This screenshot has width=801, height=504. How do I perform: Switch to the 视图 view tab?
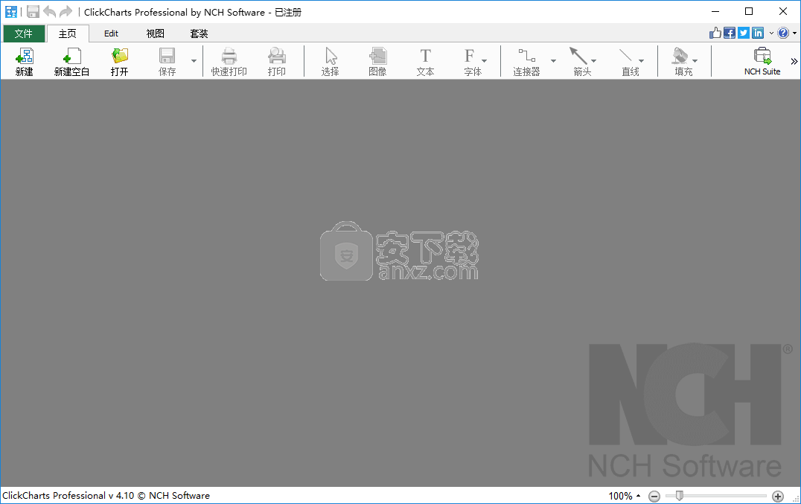point(156,34)
